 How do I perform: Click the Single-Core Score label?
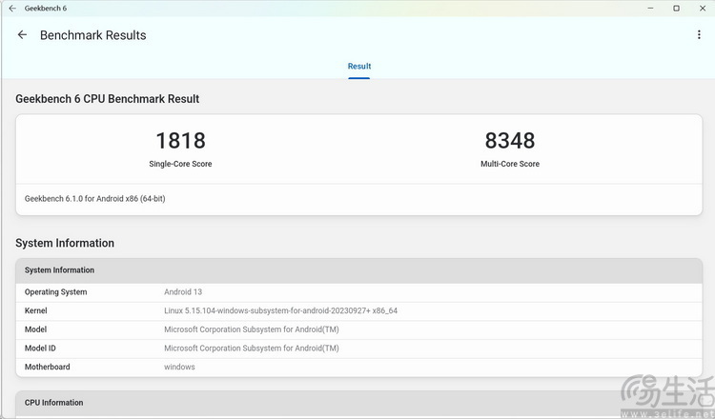(180, 164)
